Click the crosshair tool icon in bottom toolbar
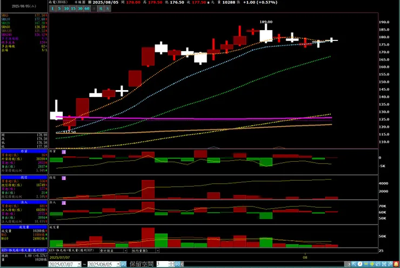The width and height of the screenshot is (400, 268). click(384, 264)
